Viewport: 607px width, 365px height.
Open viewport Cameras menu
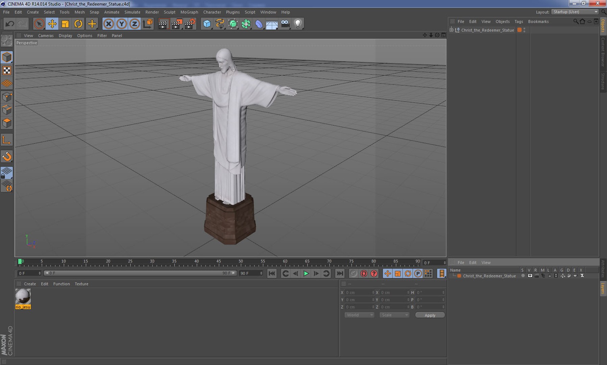[46, 35]
